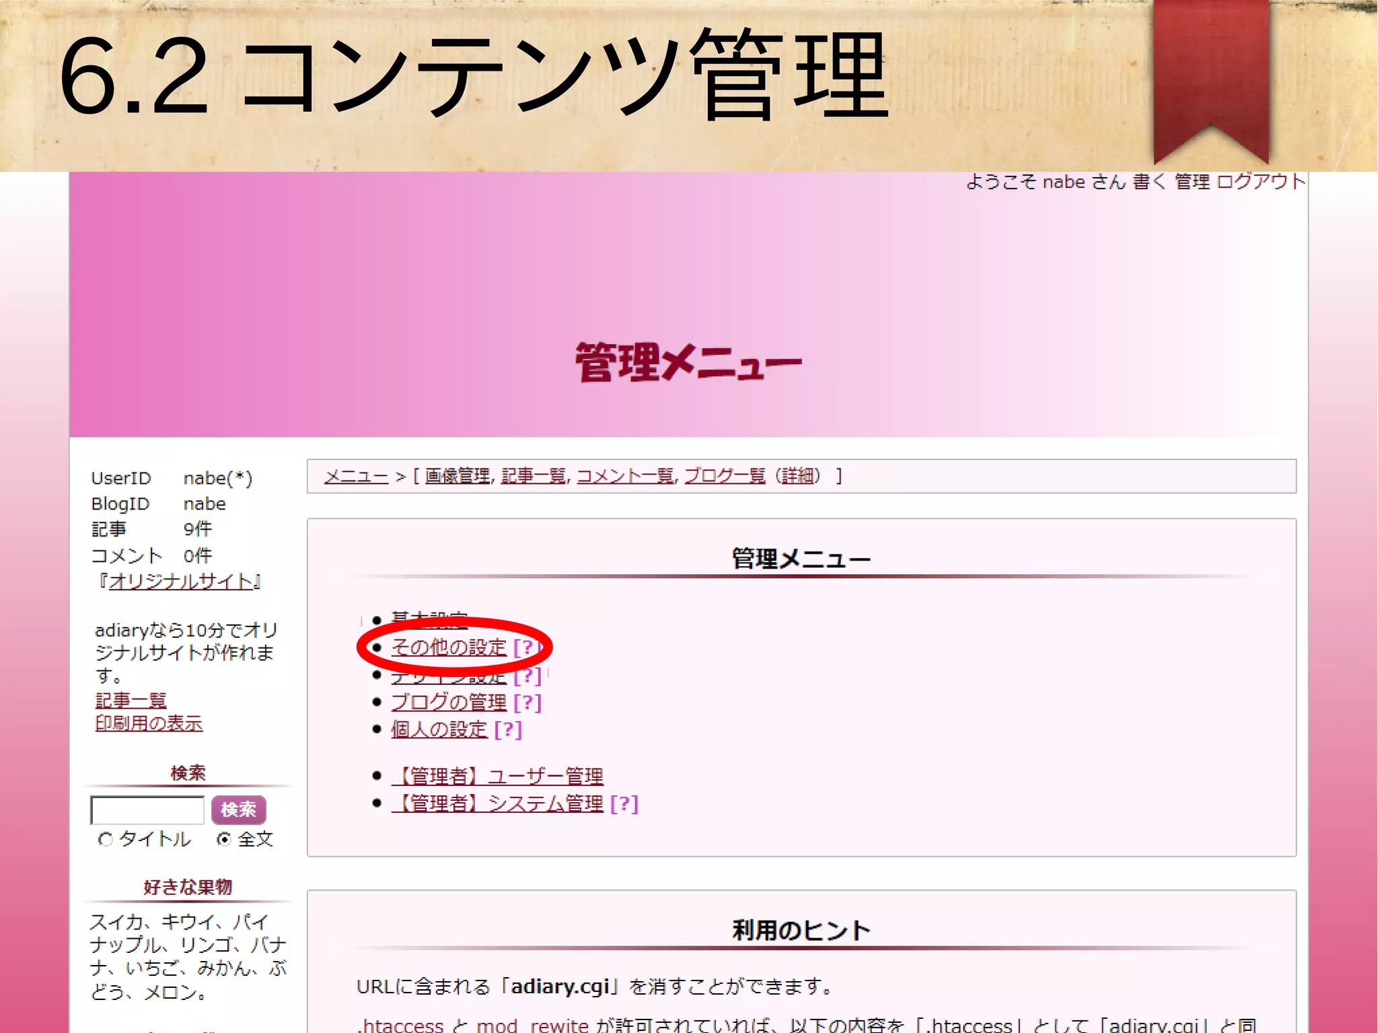Open コメント一覧 in breadcrumb bar
The image size is (1378, 1033).
626,476
